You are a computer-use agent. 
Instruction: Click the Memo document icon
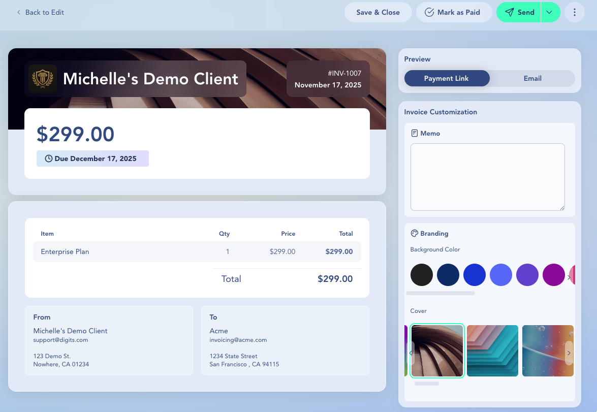coord(415,134)
